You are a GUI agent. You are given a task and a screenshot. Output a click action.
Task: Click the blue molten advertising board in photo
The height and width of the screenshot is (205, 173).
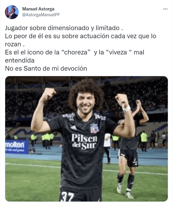click(17, 147)
